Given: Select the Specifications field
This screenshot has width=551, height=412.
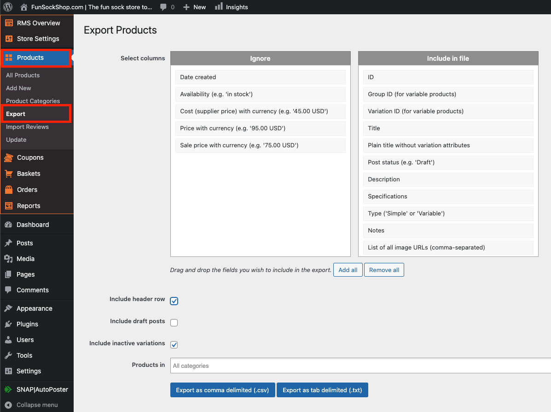Looking at the screenshot, I should 448,197.
